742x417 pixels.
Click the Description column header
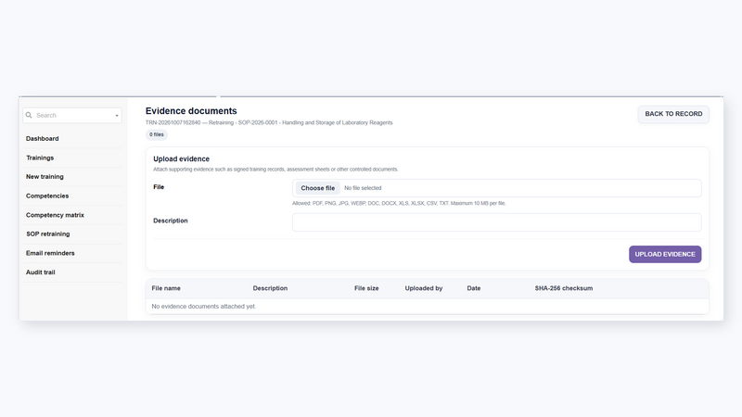tap(270, 288)
